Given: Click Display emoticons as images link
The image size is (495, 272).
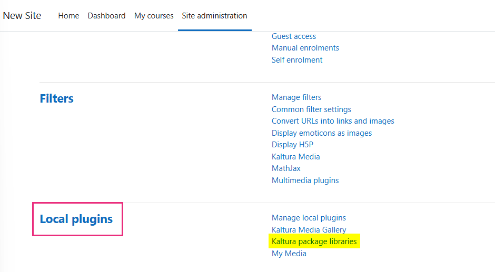Looking at the screenshot, I should [x=322, y=133].
